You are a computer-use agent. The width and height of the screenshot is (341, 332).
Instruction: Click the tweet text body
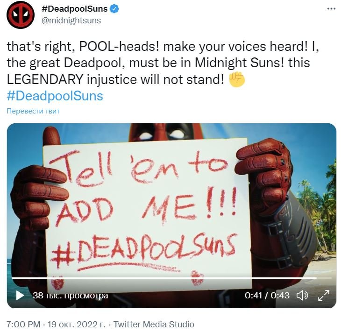pyautogui.click(x=163, y=63)
